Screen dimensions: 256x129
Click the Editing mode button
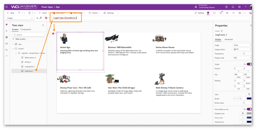pyautogui.click(x=199, y=13)
